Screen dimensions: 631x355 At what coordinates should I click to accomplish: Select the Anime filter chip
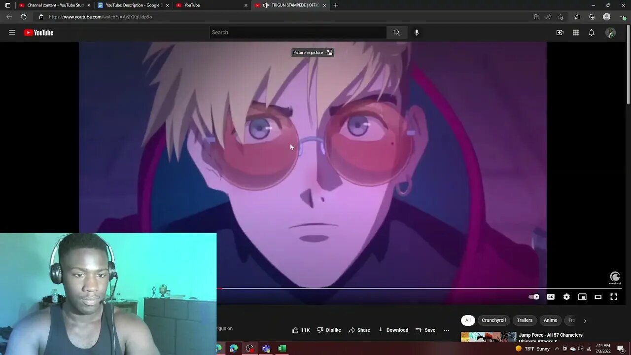pos(550,320)
